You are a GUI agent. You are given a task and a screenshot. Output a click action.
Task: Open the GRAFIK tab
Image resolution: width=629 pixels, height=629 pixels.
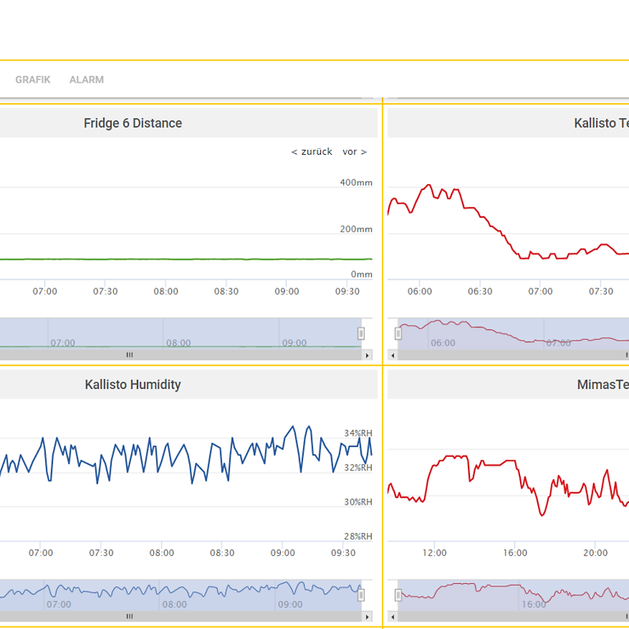click(33, 79)
